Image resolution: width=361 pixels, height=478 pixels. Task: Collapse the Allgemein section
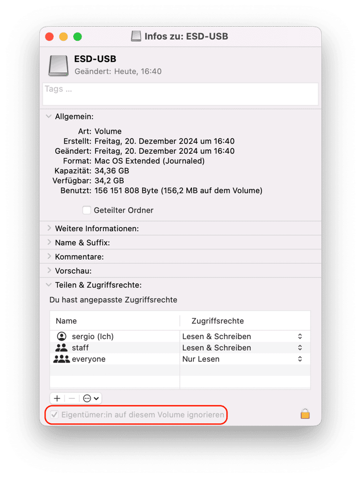(x=49, y=117)
